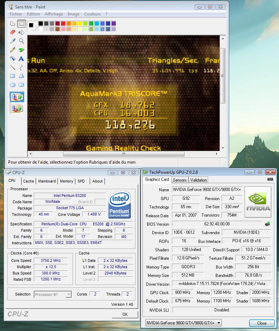Open the Affichage menu in Paint
This screenshot has height=331, width=279.
(x=54, y=14)
